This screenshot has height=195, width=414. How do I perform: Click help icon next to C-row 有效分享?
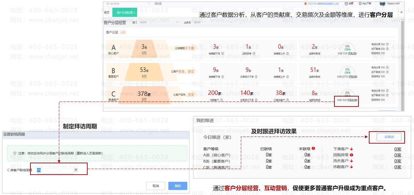[x=387, y=90]
